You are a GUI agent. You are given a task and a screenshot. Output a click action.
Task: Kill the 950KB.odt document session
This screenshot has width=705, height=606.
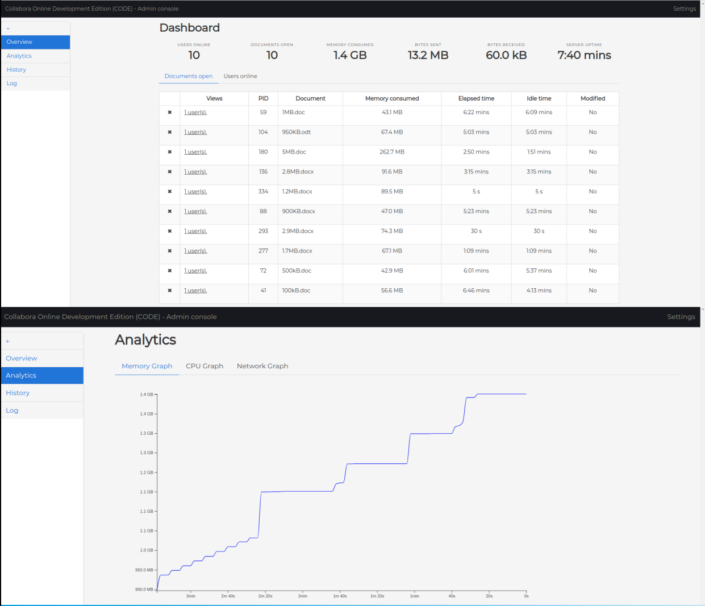[169, 132]
